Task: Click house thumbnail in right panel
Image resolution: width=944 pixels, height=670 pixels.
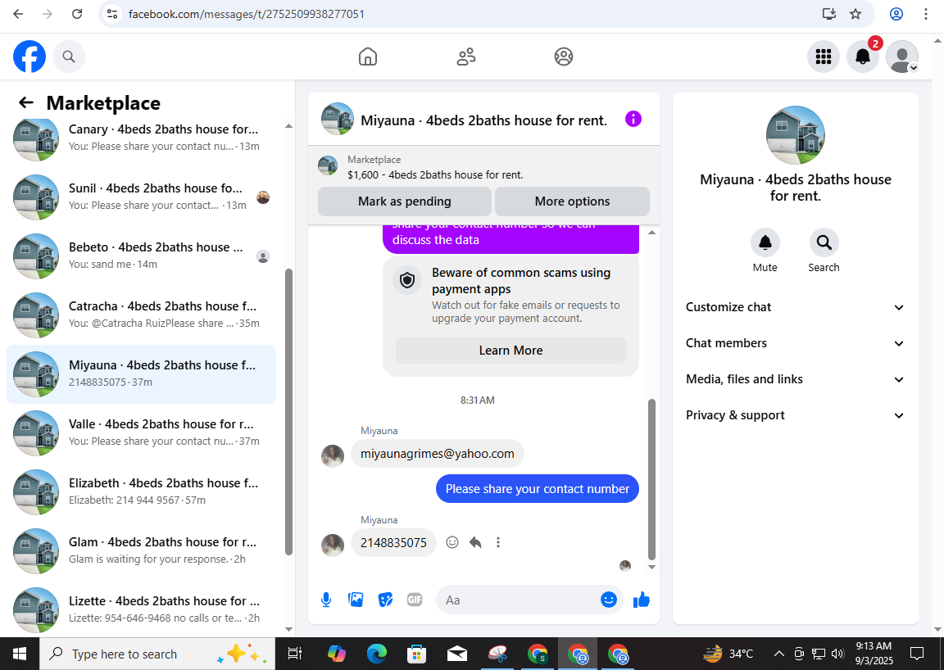Action: click(796, 135)
